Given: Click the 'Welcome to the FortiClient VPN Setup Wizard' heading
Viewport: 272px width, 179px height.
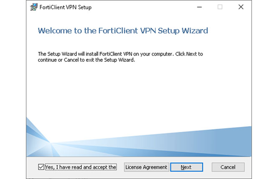Looking at the screenshot, I should pos(122,30).
